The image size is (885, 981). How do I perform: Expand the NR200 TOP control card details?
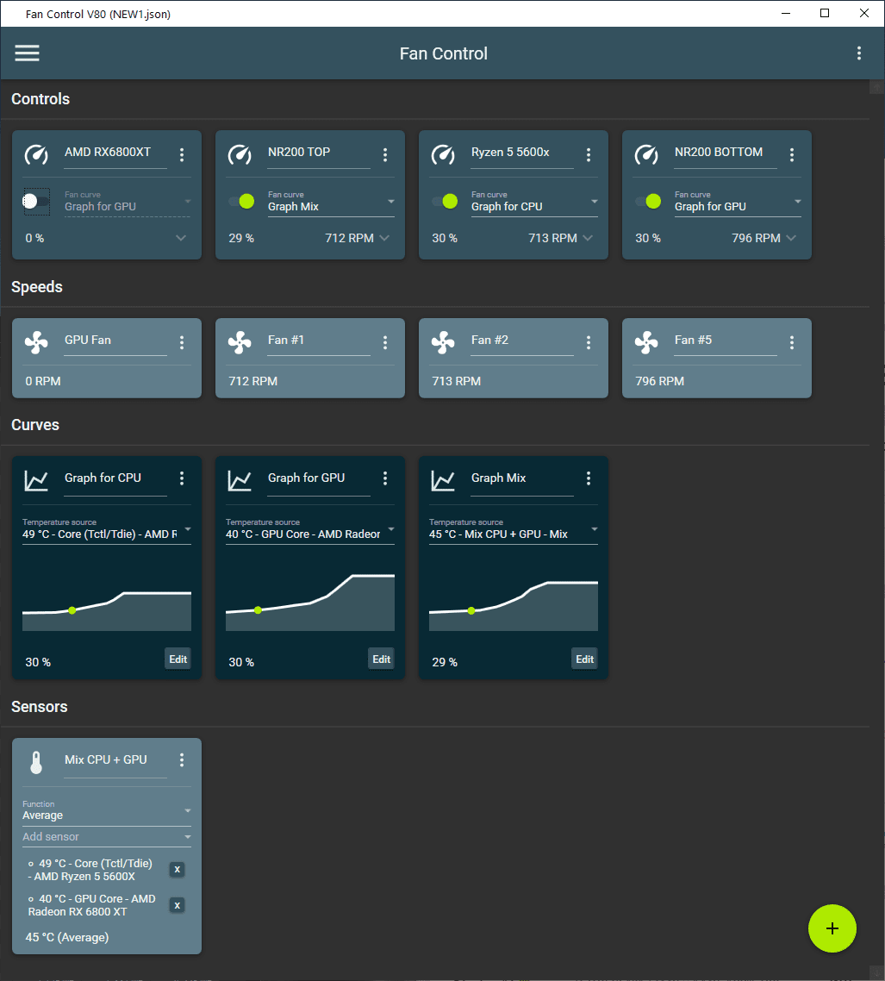(384, 239)
